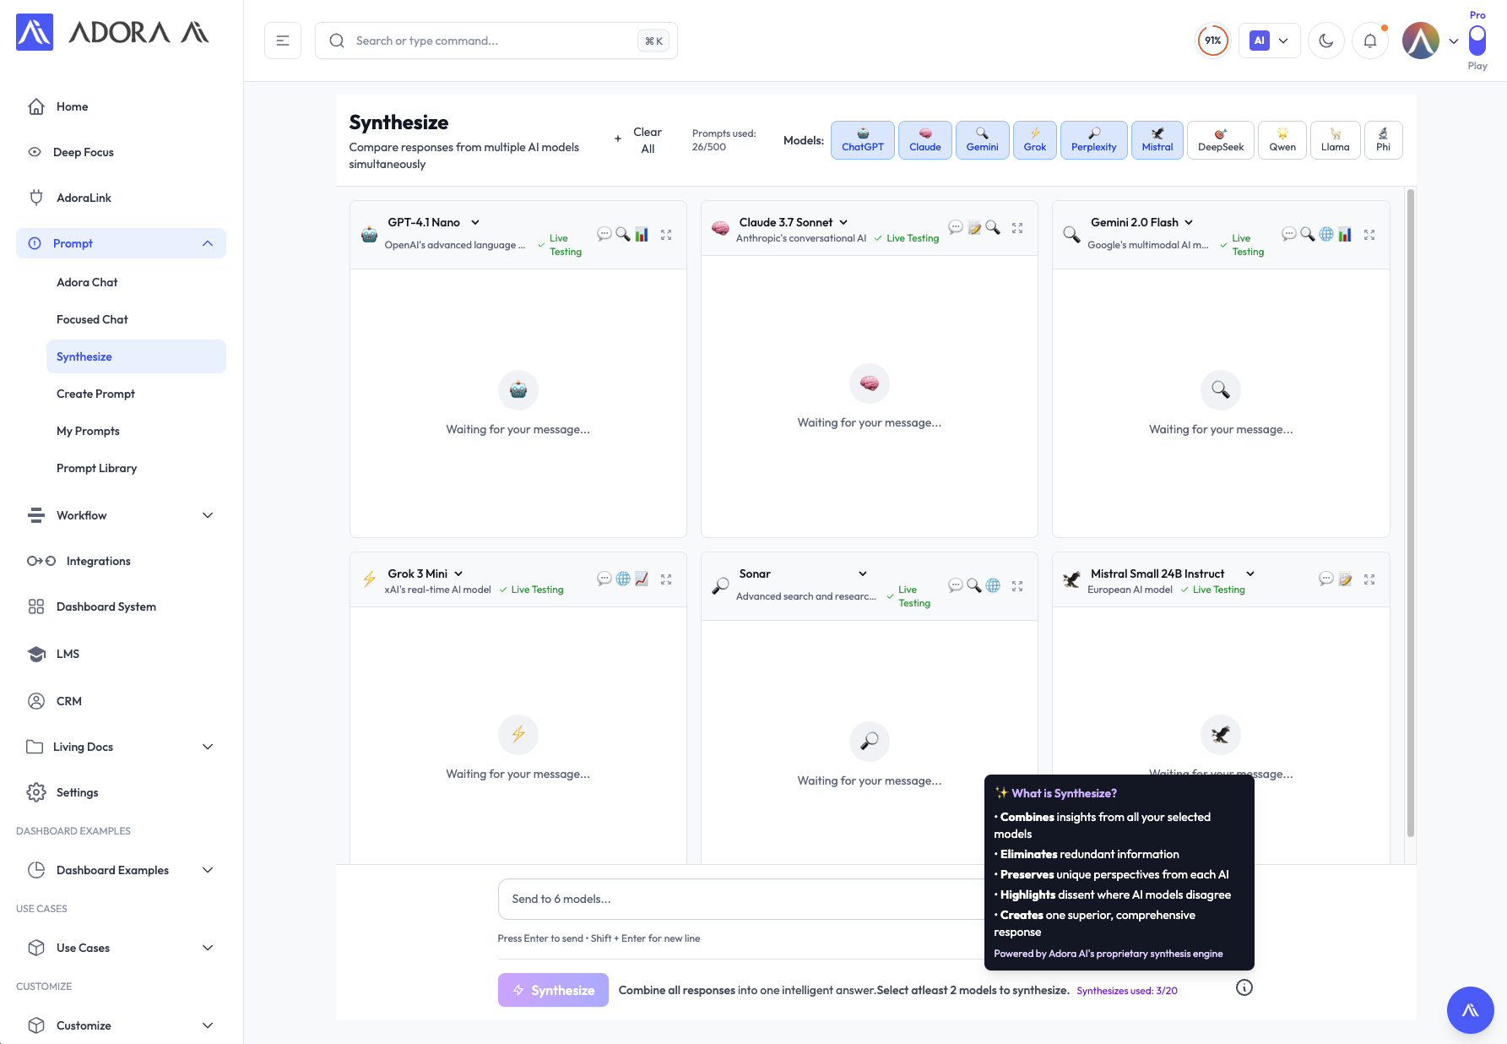Viewport: 1507px width, 1044px height.
Task: Open the GPT-4.1 Nano model dropdown
Action: pos(475,222)
